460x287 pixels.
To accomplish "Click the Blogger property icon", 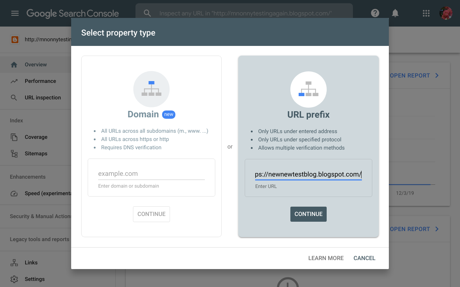I will 15,39.
